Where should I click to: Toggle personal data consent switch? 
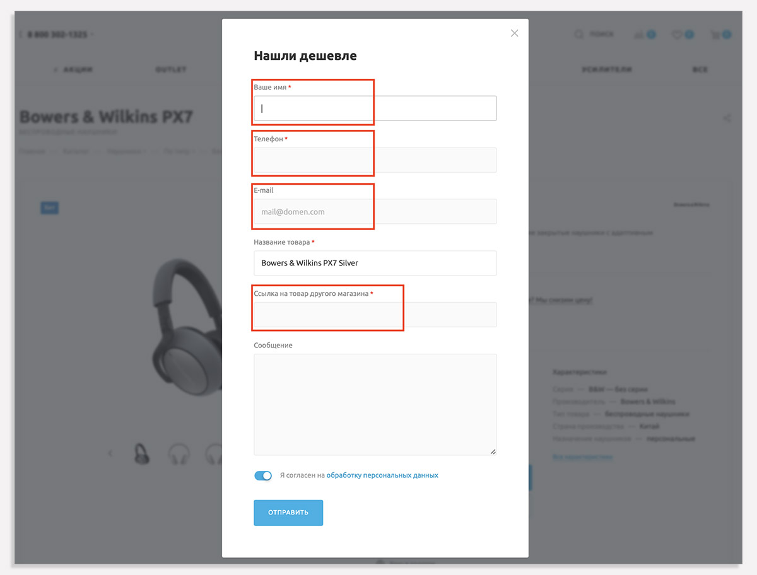tap(263, 475)
